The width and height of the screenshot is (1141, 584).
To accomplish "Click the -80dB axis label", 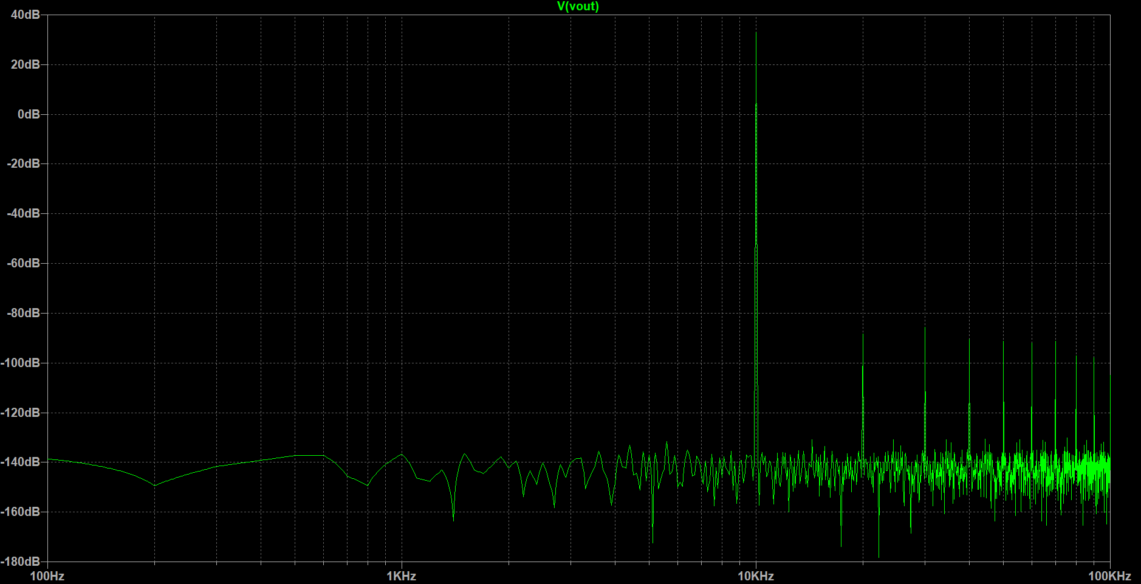I will coord(23,313).
